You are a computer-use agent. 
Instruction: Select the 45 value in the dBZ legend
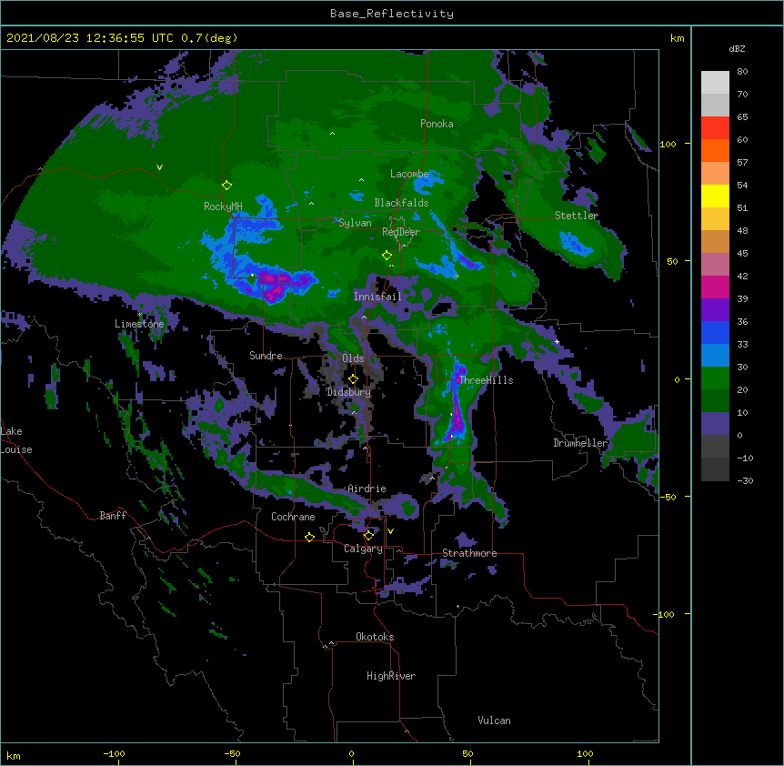pyautogui.click(x=742, y=253)
